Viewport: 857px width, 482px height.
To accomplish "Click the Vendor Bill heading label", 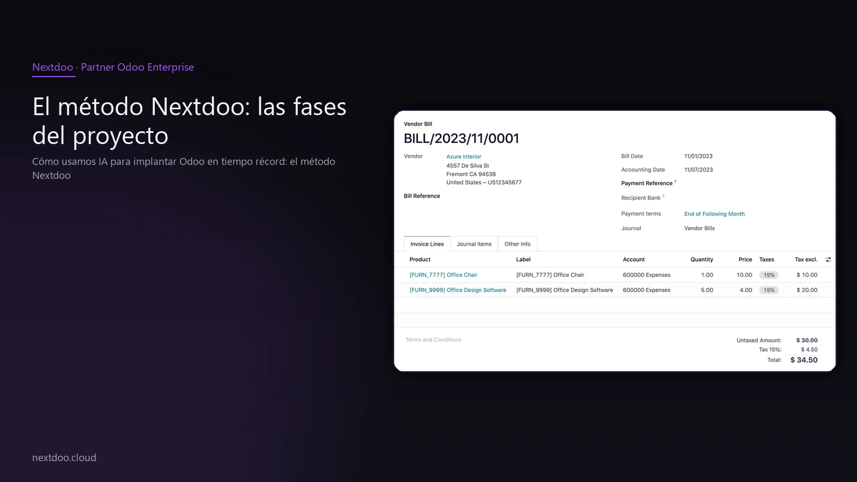I will tap(418, 124).
